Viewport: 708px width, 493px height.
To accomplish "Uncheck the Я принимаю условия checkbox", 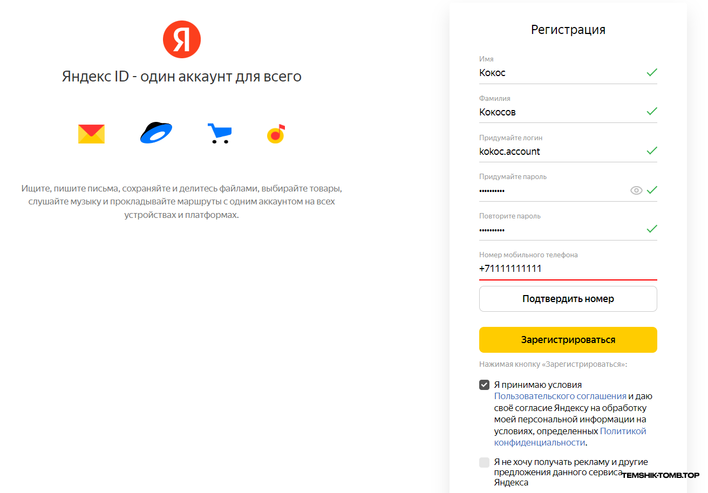I will [x=484, y=385].
